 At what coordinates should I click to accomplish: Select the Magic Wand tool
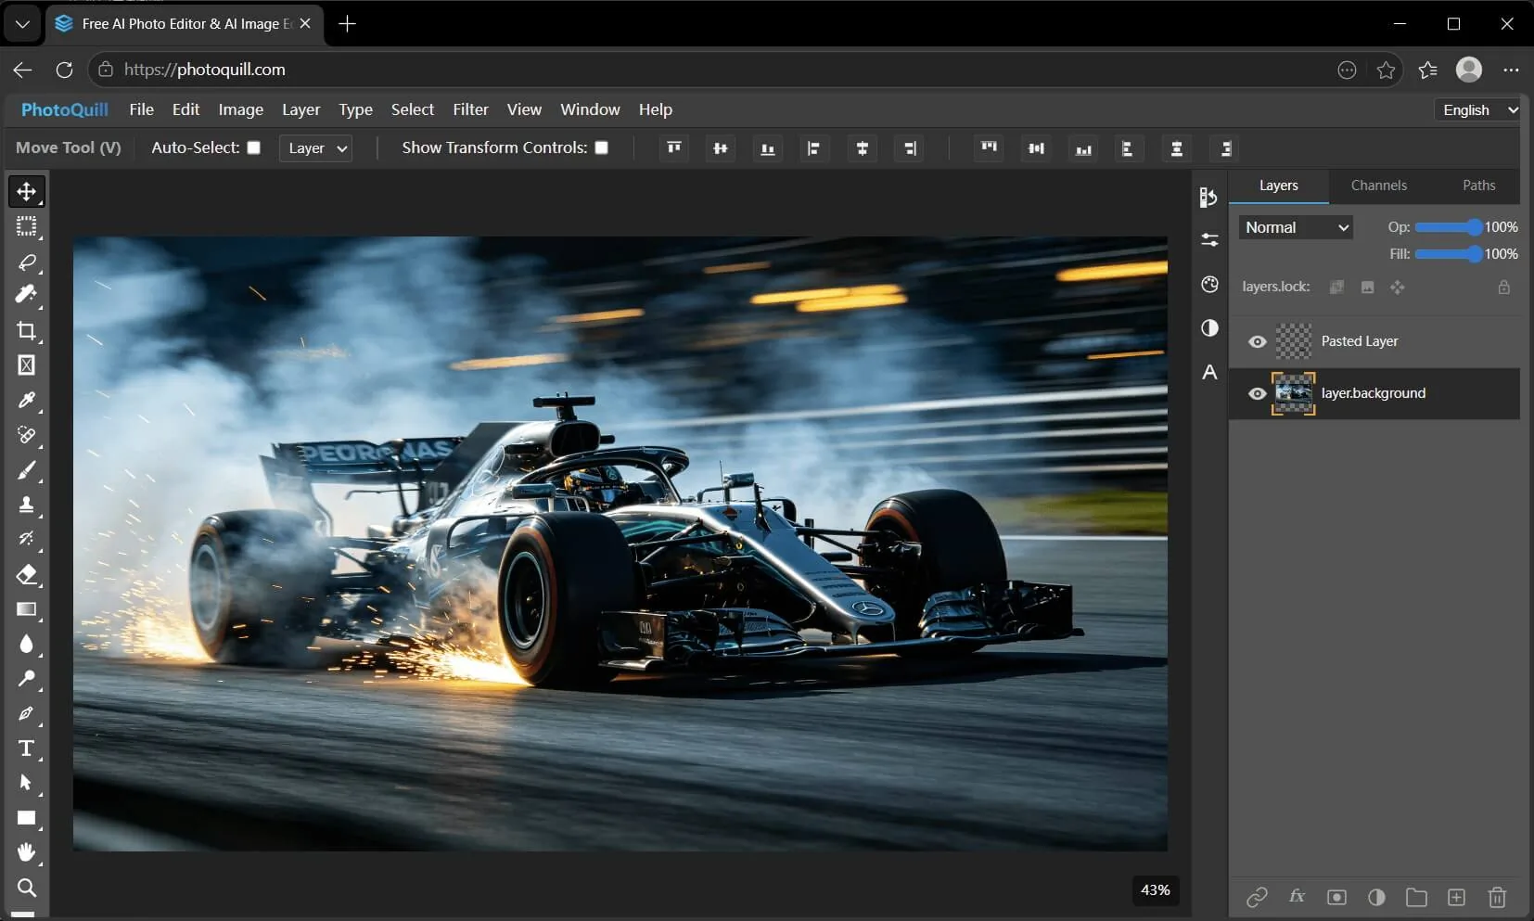coord(26,296)
